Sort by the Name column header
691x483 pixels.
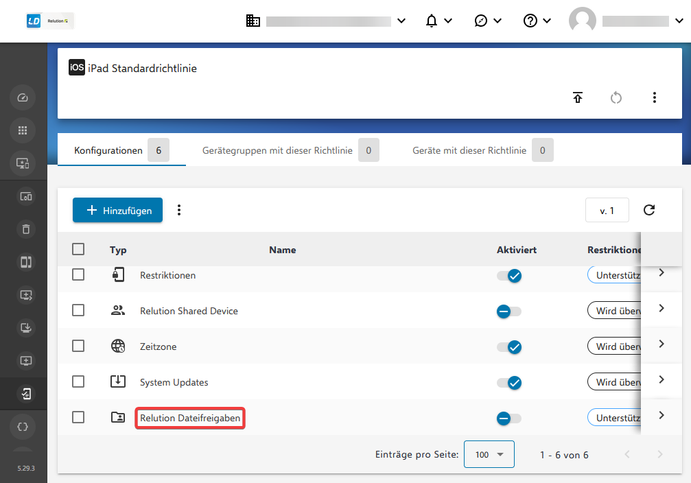(283, 250)
